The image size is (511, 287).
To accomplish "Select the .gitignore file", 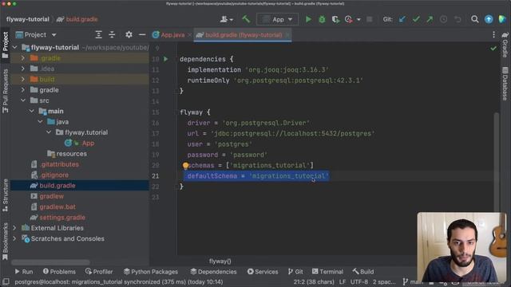I will 54,175.
